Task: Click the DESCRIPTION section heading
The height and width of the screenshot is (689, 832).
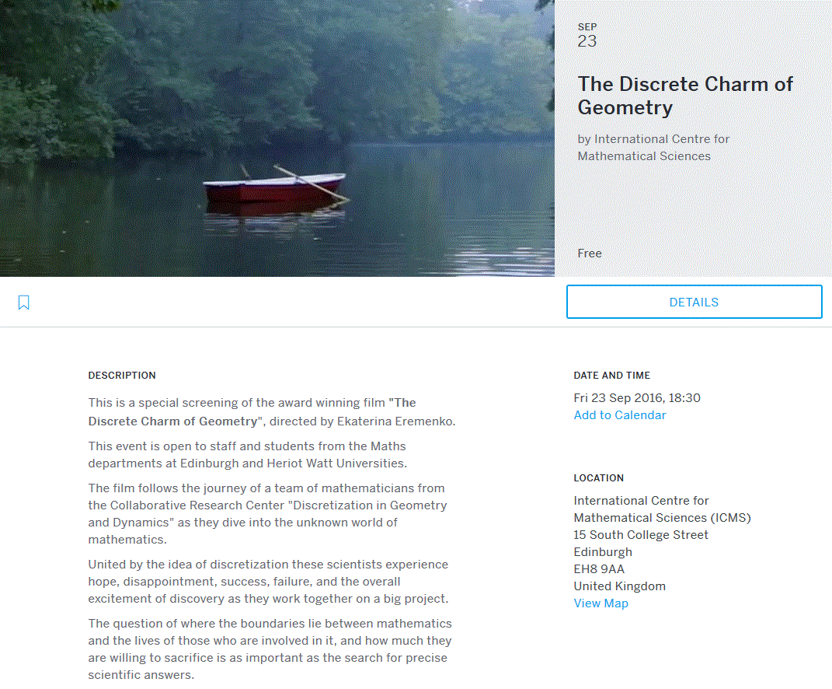Action: (122, 376)
